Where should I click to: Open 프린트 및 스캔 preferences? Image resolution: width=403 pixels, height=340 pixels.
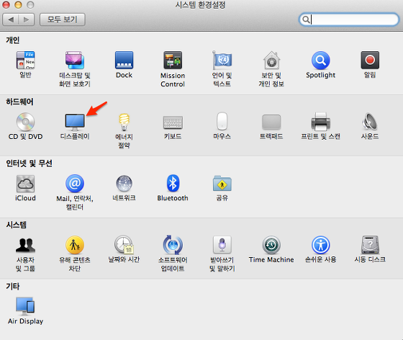click(321, 122)
